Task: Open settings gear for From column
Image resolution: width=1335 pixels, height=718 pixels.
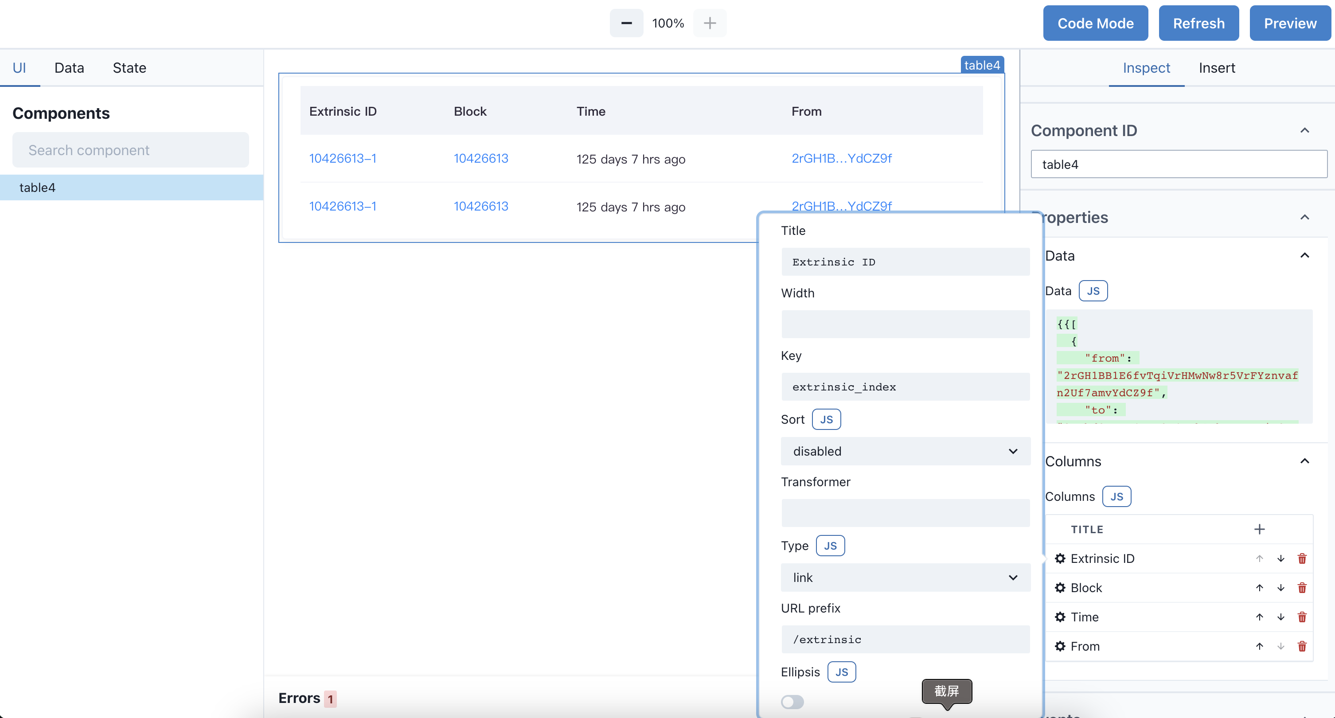Action: point(1060,646)
